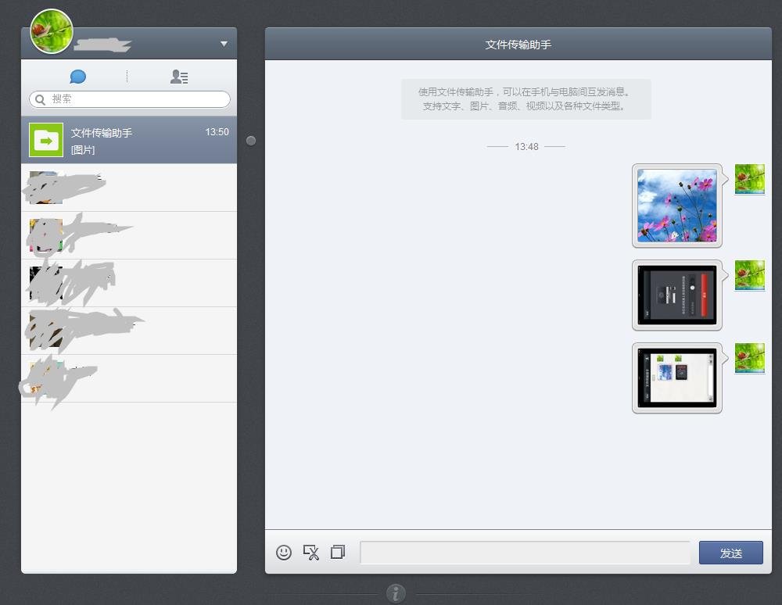Open the dark screenshot thumbnail with the red bar
This screenshot has width=782, height=605.
pyautogui.click(x=676, y=295)
